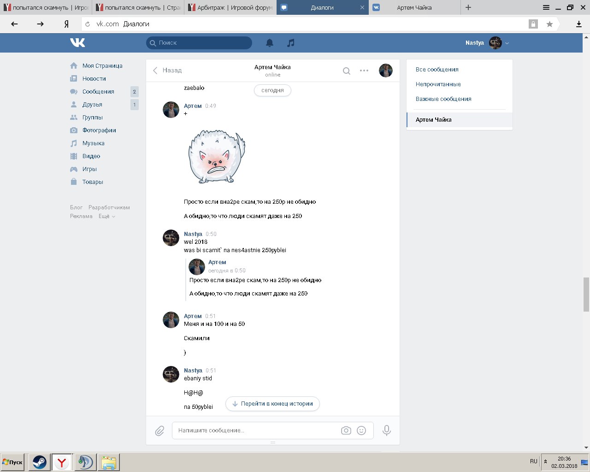Switch to the 'попытался скамнуть | Стра' tab
The height and width of the screenshot is (472, 590).
[138, 7]
